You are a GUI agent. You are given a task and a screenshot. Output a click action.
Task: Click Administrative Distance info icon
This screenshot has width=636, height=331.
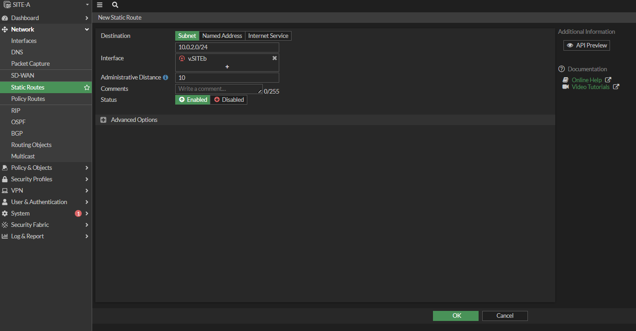(166, 78)
